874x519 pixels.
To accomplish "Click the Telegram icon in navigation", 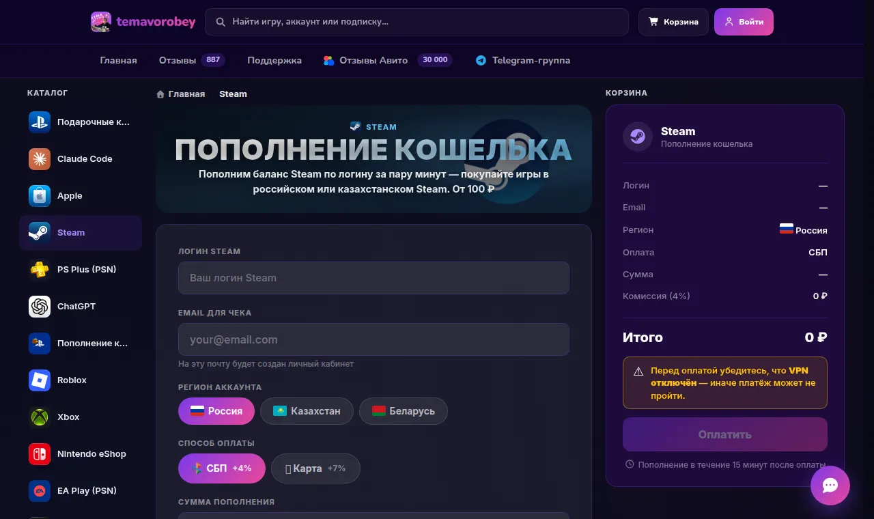I will 481,60.
